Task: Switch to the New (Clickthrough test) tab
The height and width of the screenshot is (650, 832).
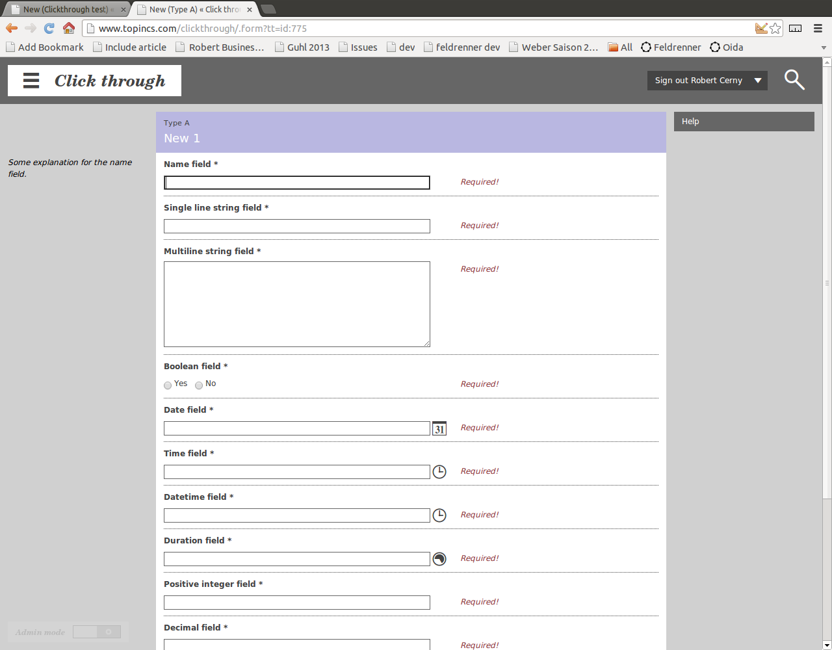Action: point(65,10)
